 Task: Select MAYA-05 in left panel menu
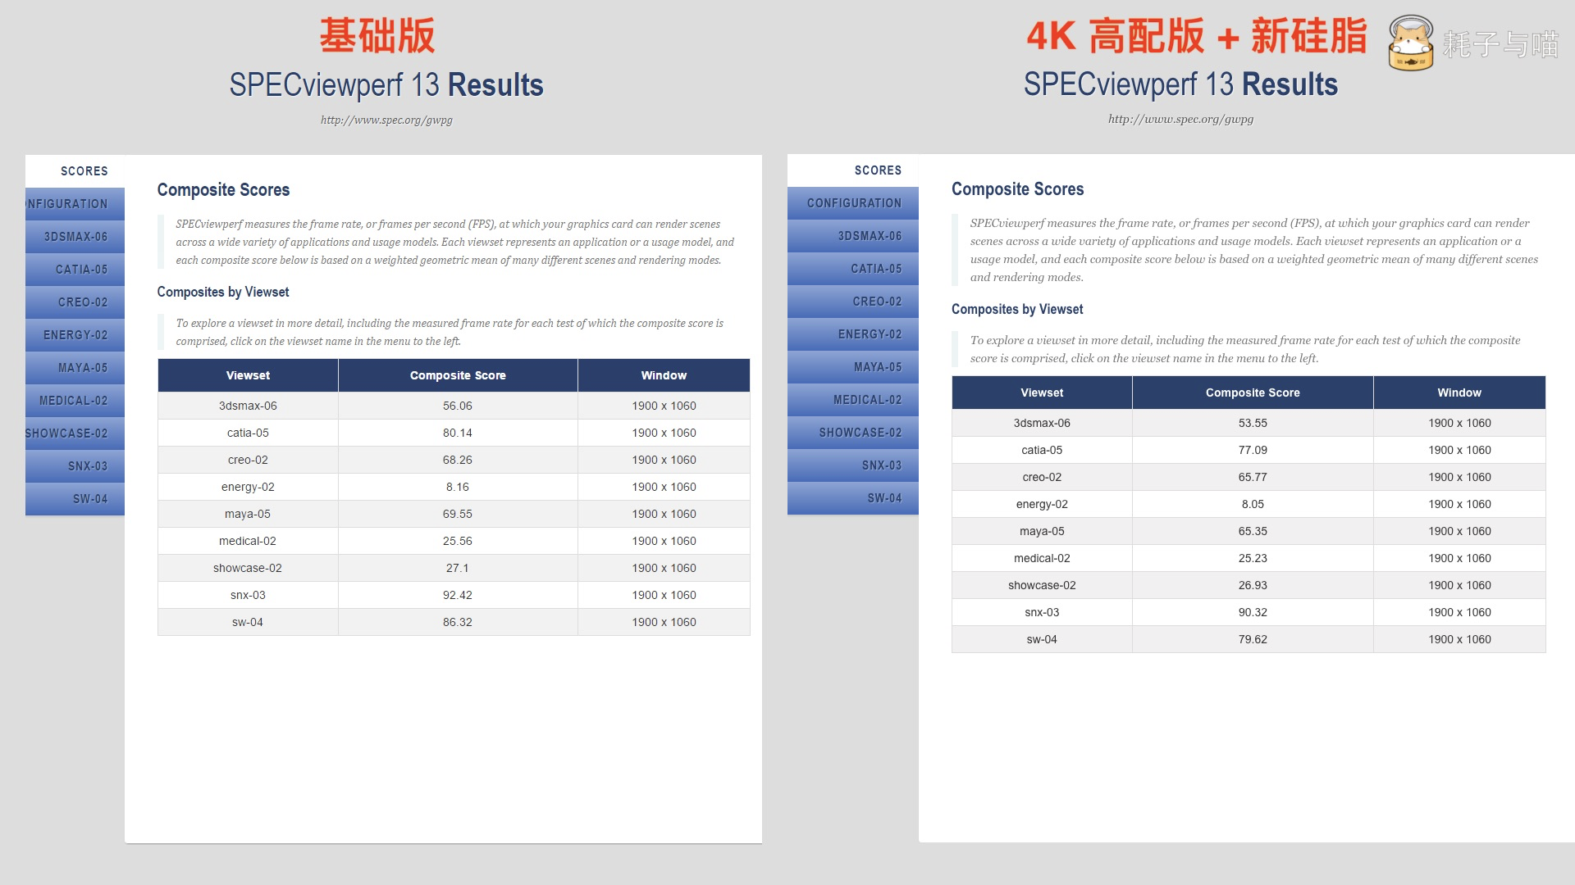(75, 368)
